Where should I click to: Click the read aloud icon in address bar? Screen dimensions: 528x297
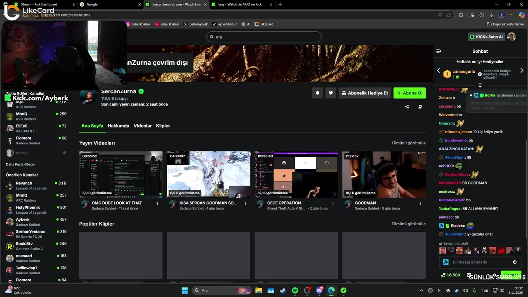tap(440, 15)
